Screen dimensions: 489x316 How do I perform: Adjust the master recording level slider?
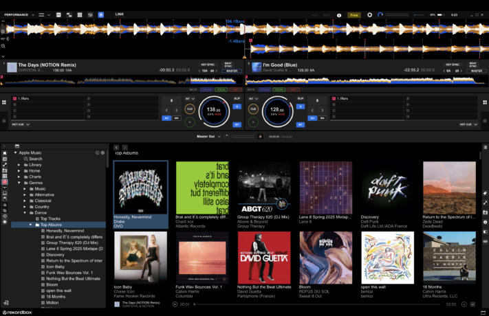coord(243,137)
